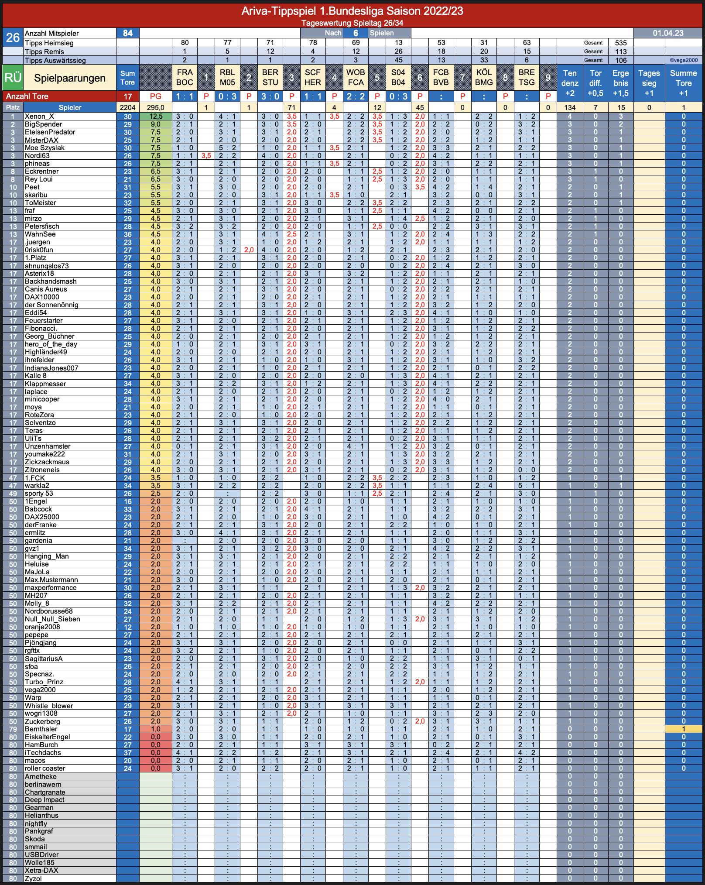
Task: Select the 'FCB BVB' match header
Action: click(x=441, y=77)
